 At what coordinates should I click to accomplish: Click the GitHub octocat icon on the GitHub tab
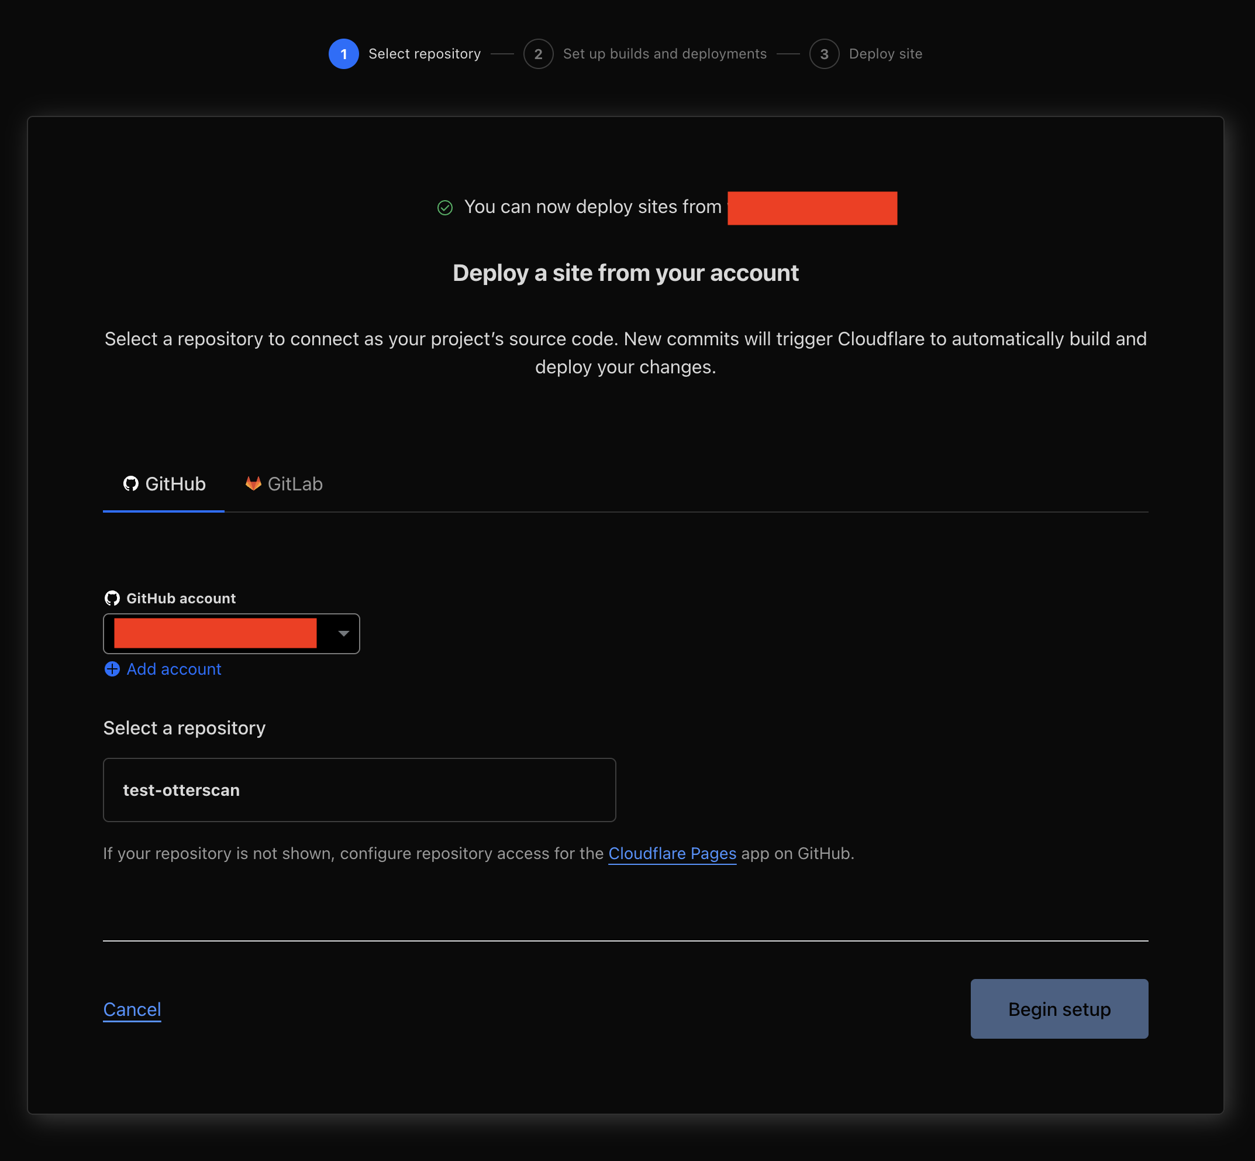click(130, 484)
